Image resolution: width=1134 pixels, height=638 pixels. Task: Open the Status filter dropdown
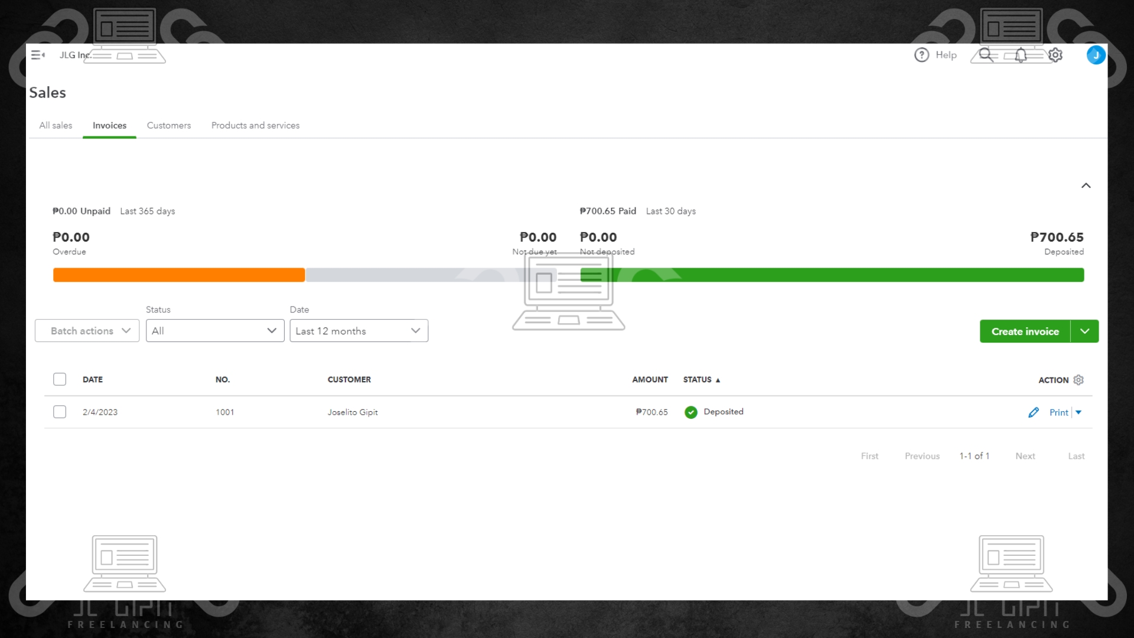coord(215,331)
